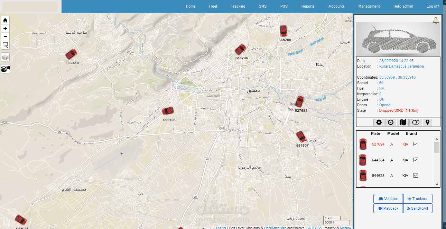Click the car sketch thumbnail image
This screenshot has height=229, width=446.
coord(398,39)
